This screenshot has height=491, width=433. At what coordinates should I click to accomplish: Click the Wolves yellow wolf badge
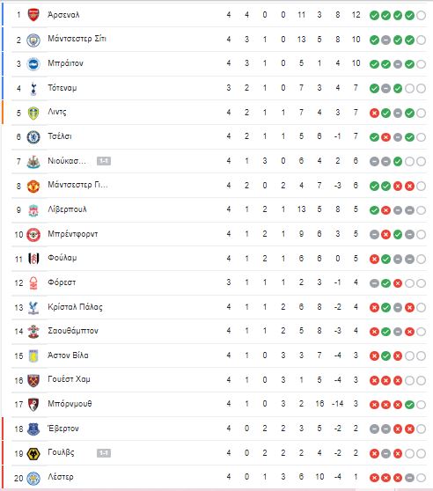[x=33, y=453]
